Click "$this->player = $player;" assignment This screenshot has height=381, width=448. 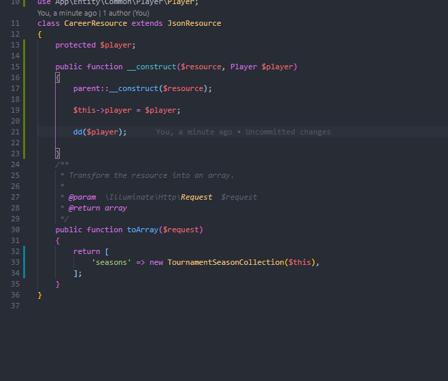(127, 110)
